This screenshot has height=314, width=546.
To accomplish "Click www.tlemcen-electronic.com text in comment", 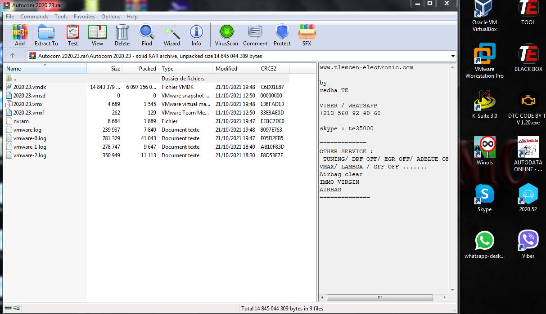I will click(366, 67).
